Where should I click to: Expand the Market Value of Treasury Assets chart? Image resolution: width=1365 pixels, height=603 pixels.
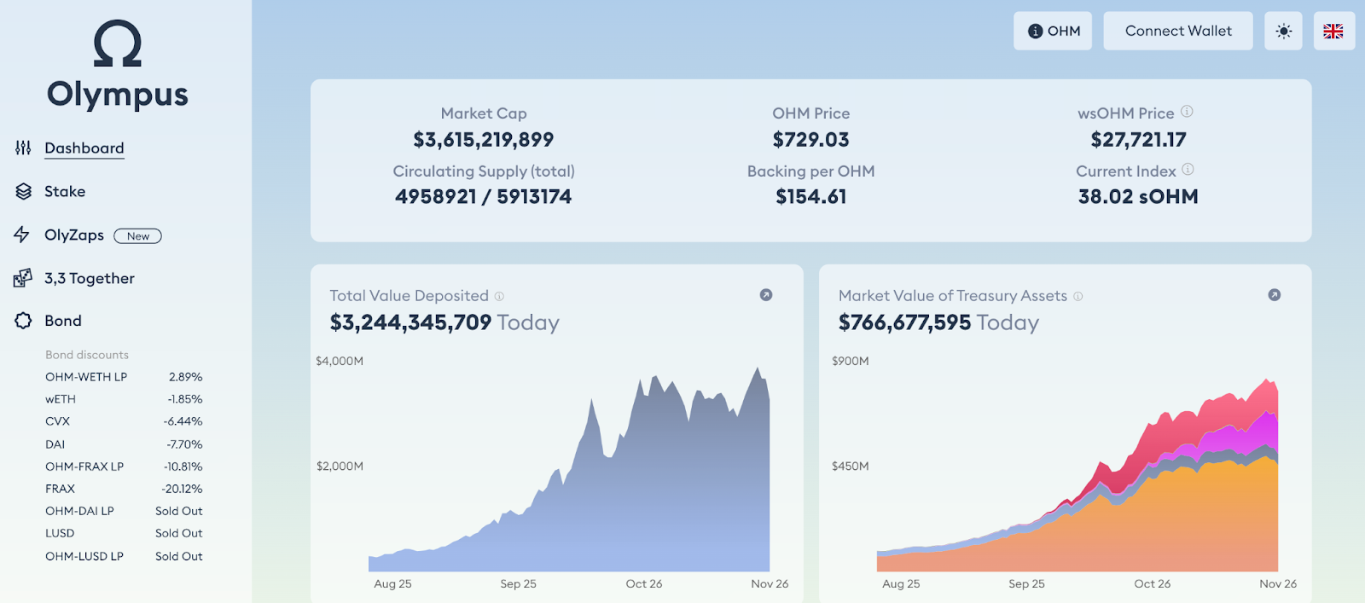point(1274,294)
